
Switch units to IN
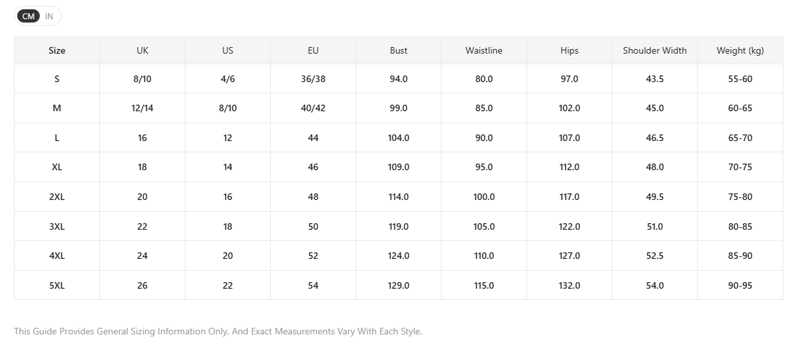(x=49, y=16)
